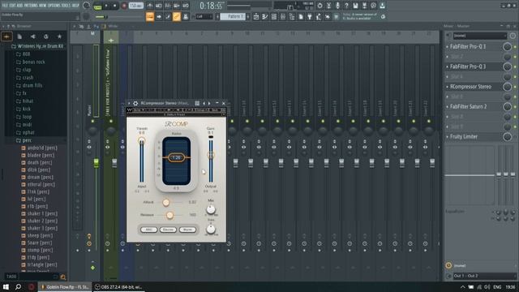Open the RCompressor Stereo slot arrow menu
The width and height of the screenshot is (519, 292).
pyautogui.click(x=447, y=87)
